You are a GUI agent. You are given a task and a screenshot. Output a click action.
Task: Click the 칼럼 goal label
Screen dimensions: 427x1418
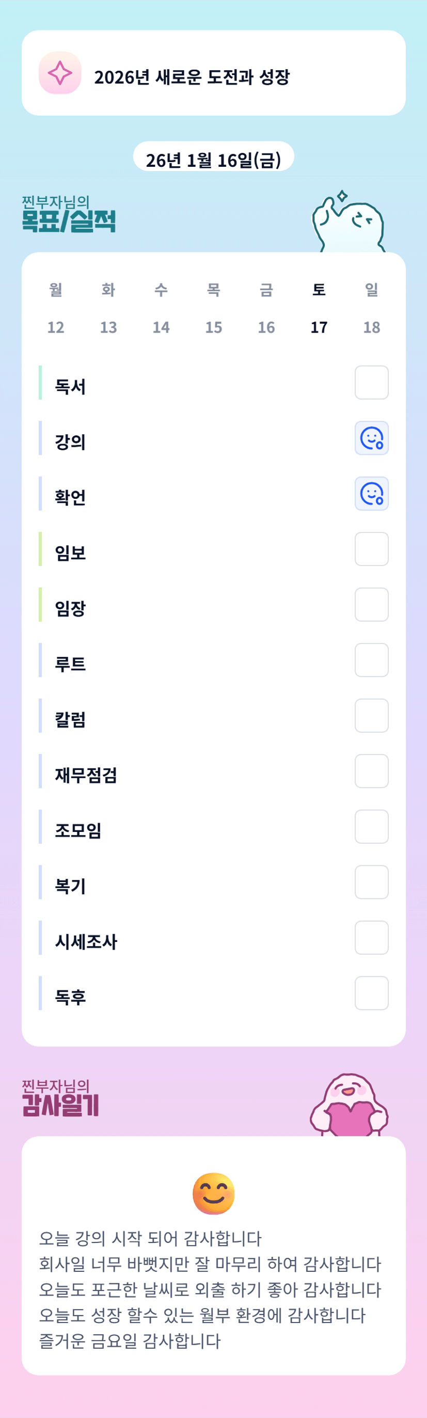point(70,719)
